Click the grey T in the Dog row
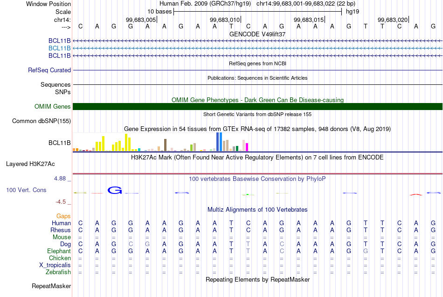 [x=248, y=244]
